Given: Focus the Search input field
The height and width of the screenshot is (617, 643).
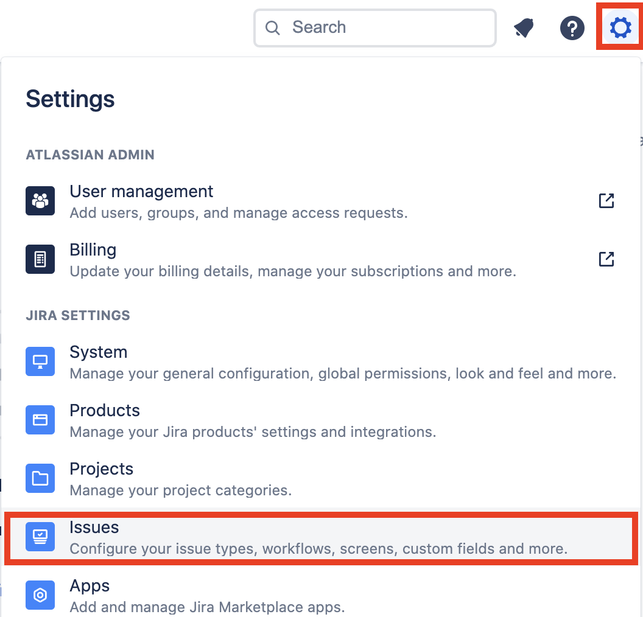Looking at the screenshot, I should click(x=375, y=28).
